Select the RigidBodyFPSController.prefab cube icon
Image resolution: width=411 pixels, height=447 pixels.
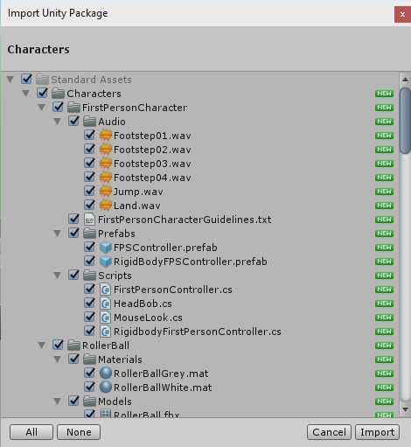[106, 262]
